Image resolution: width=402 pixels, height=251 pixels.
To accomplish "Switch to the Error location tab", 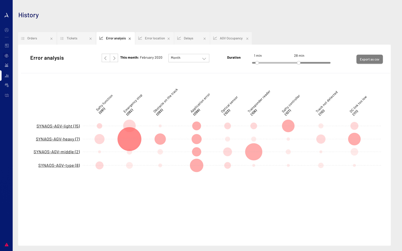I will click(x=154, y=38).
